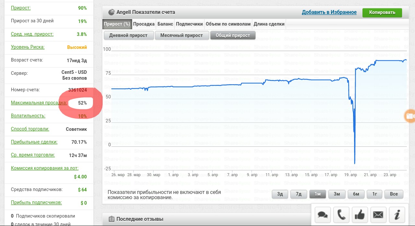Select the Объем по символам tab
The image size is (415, 226).
(228, 24)
